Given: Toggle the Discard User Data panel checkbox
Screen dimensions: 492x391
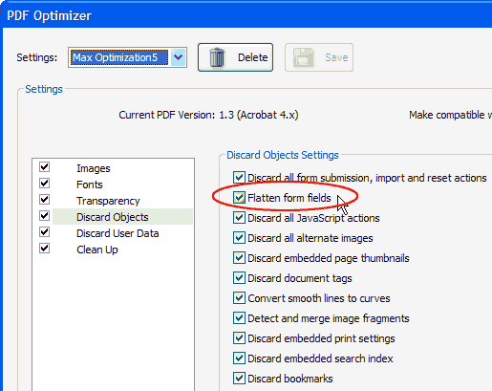Looking at the screenshot, I should [x=45, y=232].
